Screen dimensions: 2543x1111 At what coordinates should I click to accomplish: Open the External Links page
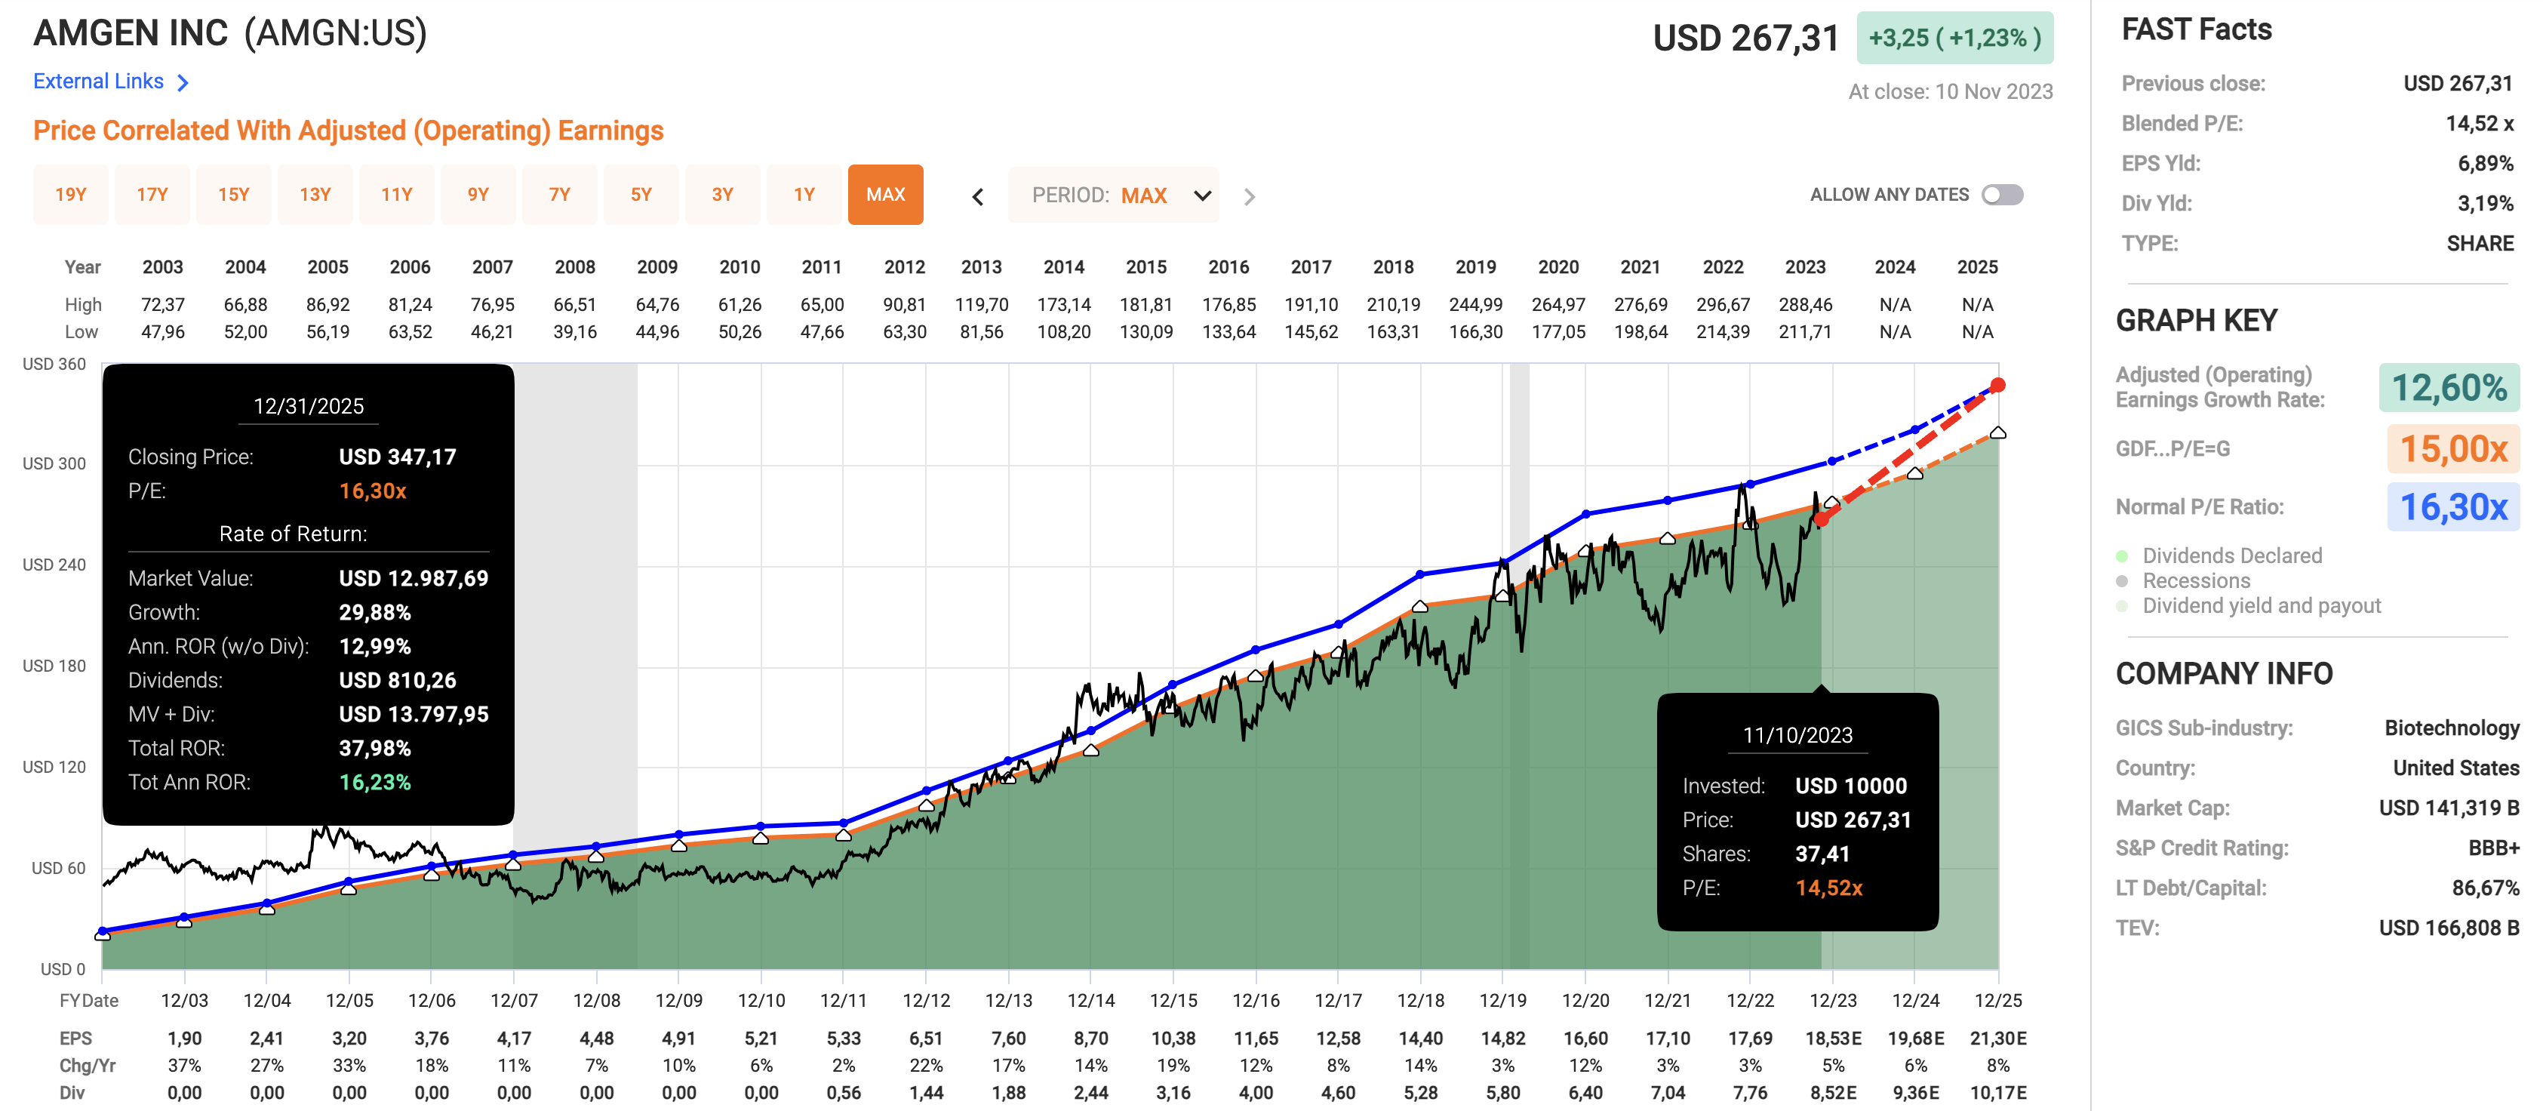pos(99,81)
